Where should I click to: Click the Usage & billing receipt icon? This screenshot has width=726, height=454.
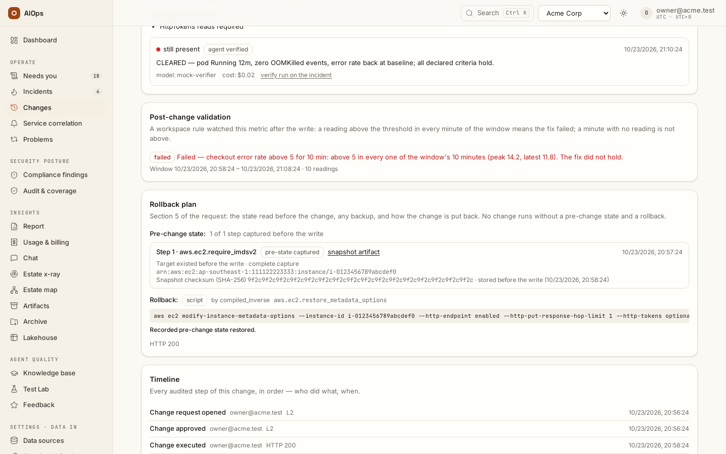pos(14,243)
